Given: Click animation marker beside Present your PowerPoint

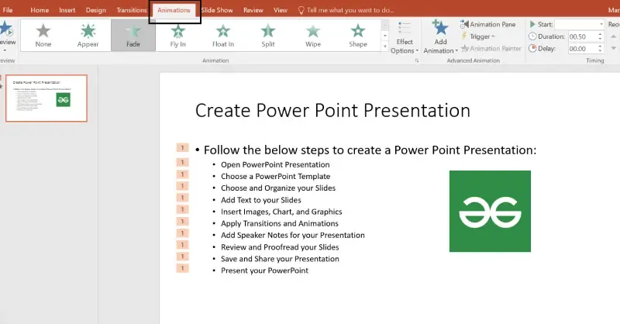Looking at the screenshot, I should (x=182, y=268).
